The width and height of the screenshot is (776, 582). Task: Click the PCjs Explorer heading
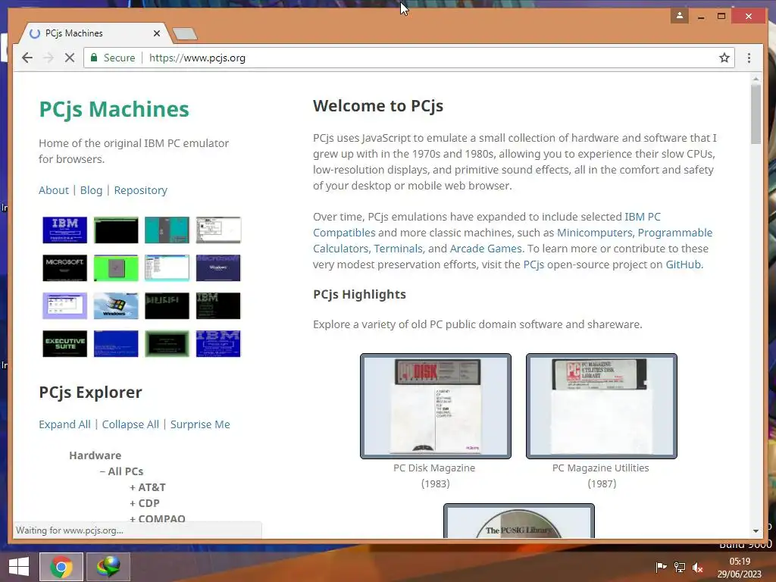pyautogui.click(x=91, y=392)
